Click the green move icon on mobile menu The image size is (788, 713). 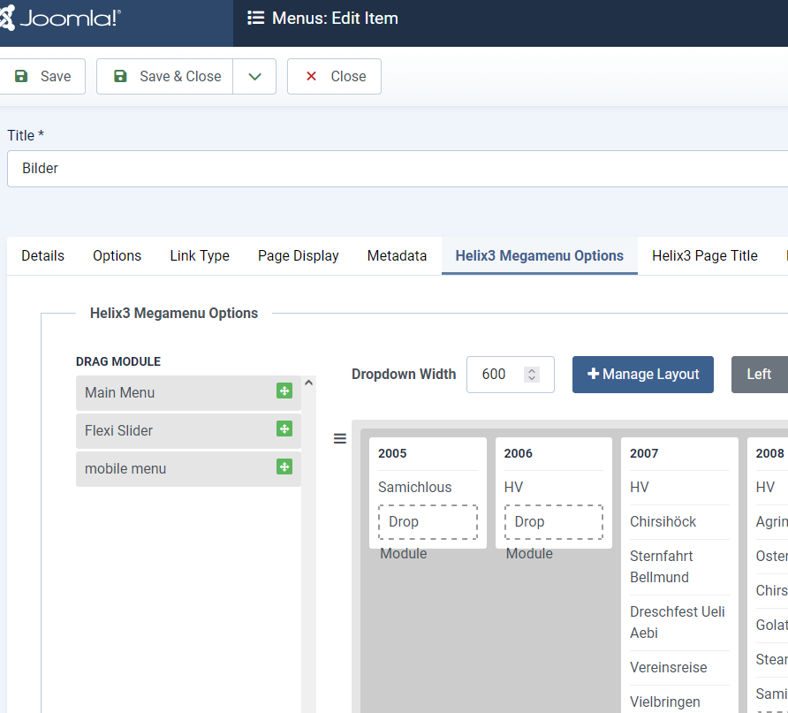pyautogui.click(x=284, y=467)
